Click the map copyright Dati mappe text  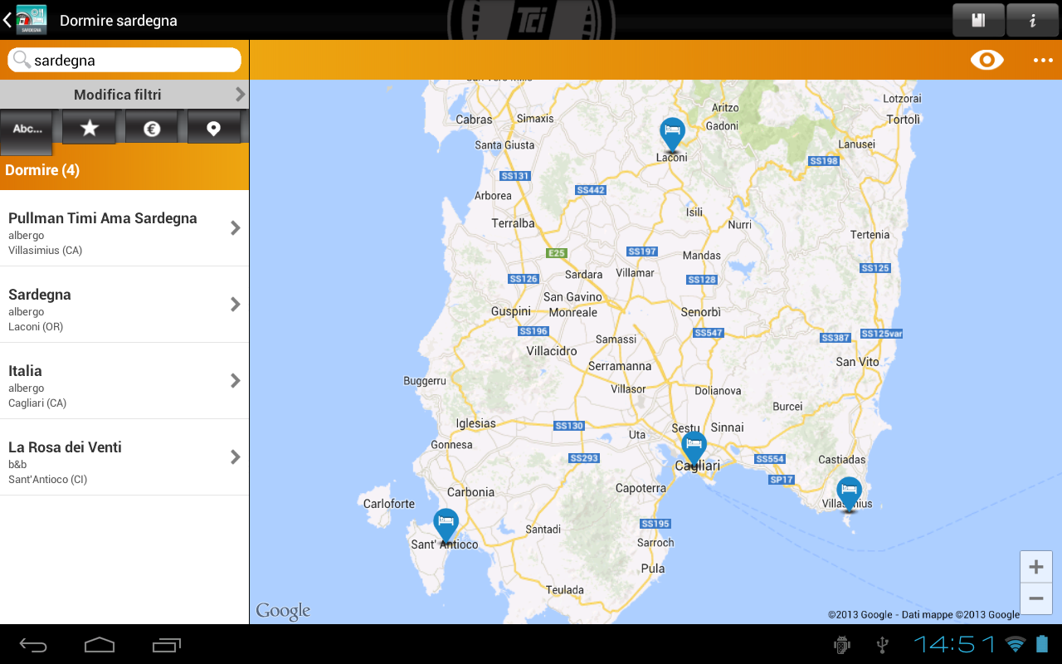[x=923, y=615]
